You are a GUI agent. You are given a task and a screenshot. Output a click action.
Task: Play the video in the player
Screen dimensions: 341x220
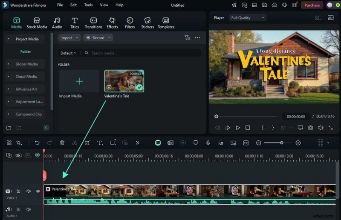(238, 128)
